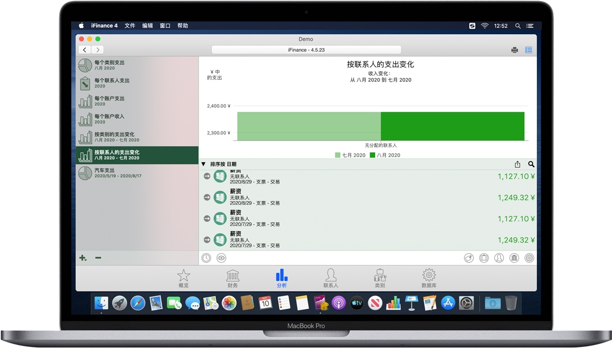Switch to the 概览 (Overview) section
The height and width of the screenshot is (348, 612).
(x=183, y=277)
